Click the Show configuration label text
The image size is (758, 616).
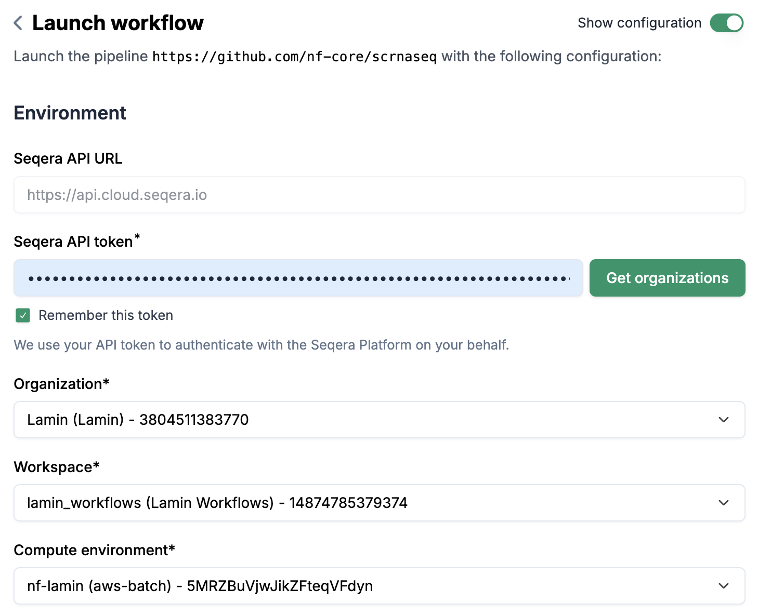pyautogui.click(x=639, y=23)
